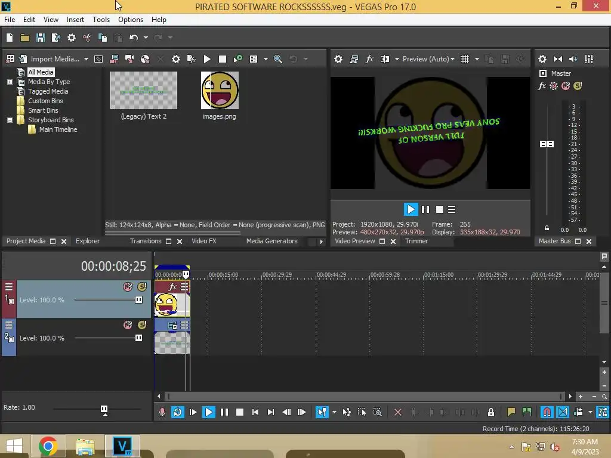Toggle solo on video track 1
This screenshot has width=611, height=458.
[x=142, y=287]
